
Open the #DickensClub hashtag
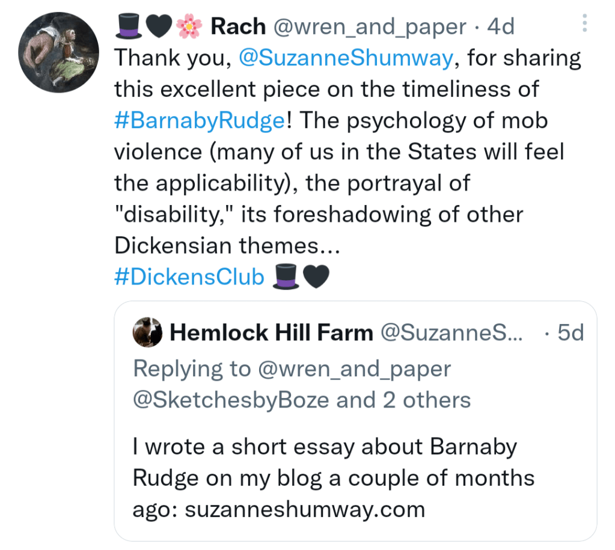tap(189, 277)
